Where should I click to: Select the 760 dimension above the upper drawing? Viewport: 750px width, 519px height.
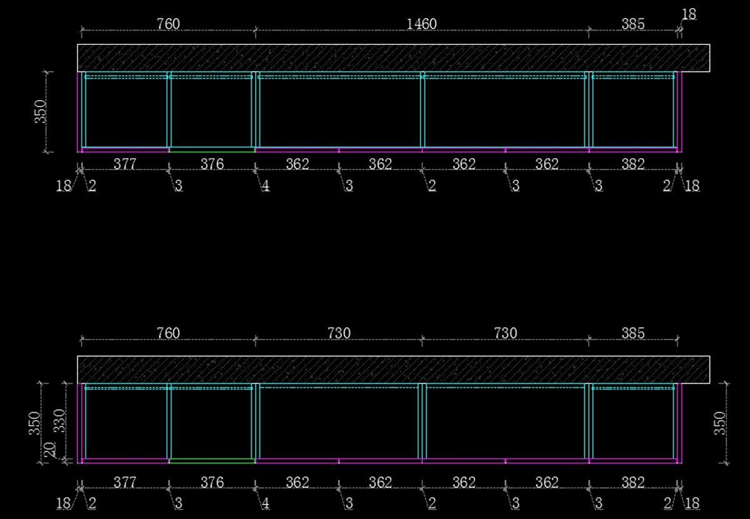coord(168,24)
